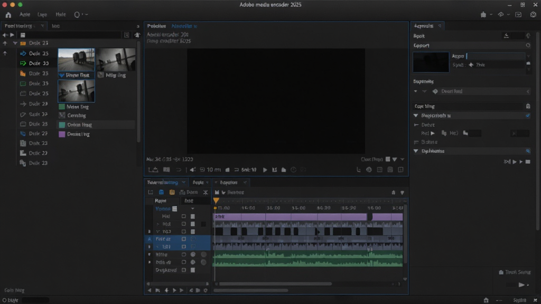541x304 pixels.
Task: Open the Hale menu
Action: click(x=61, y=14)
